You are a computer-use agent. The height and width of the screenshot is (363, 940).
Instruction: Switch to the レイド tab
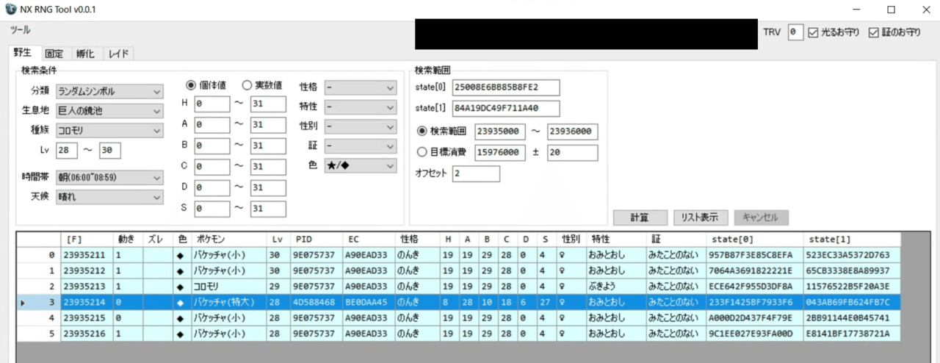[x=118, y=54]
